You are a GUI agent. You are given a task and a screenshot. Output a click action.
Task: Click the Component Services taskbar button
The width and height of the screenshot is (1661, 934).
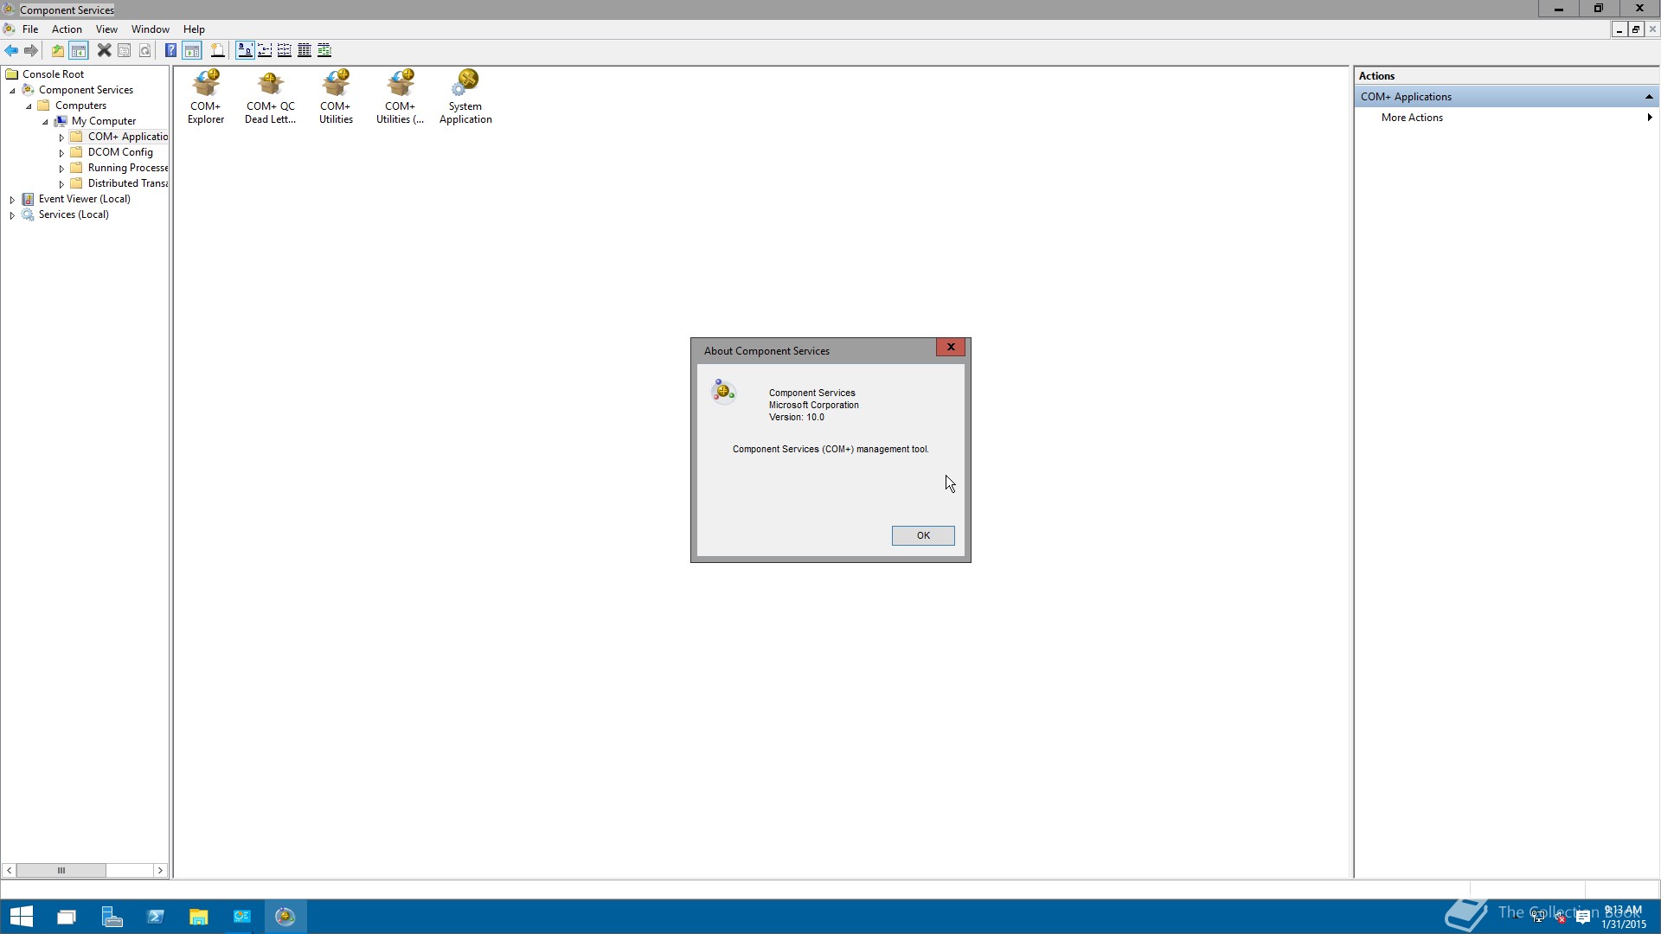(285, 917)
